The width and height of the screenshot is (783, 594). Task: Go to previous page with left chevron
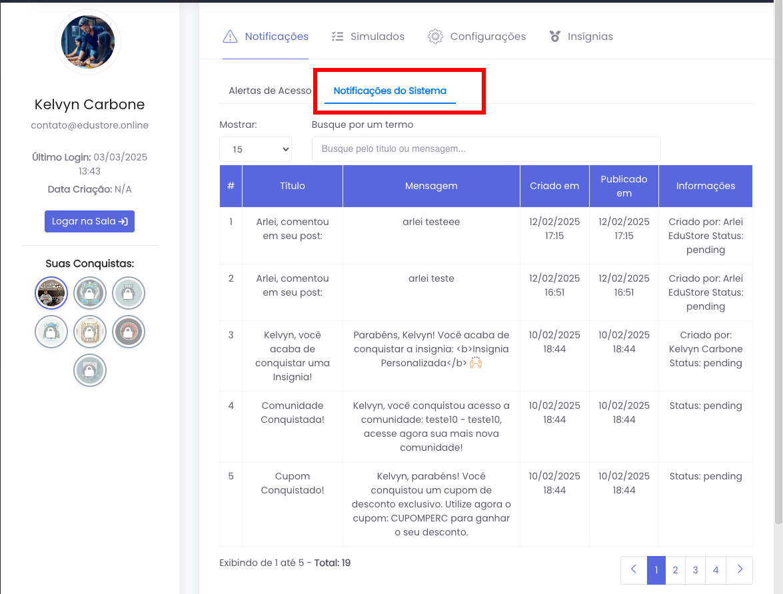pyautogui.click(x=634, y=570)
